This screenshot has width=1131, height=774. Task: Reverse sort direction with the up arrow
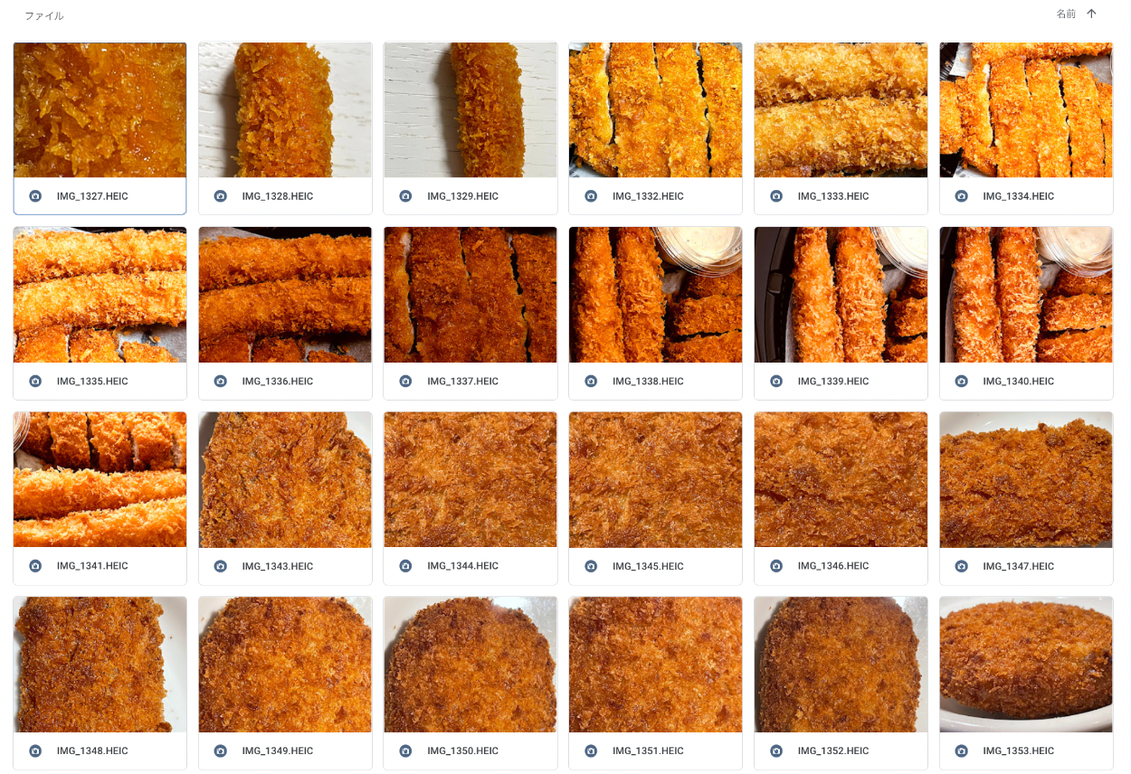click(1091, 14)
